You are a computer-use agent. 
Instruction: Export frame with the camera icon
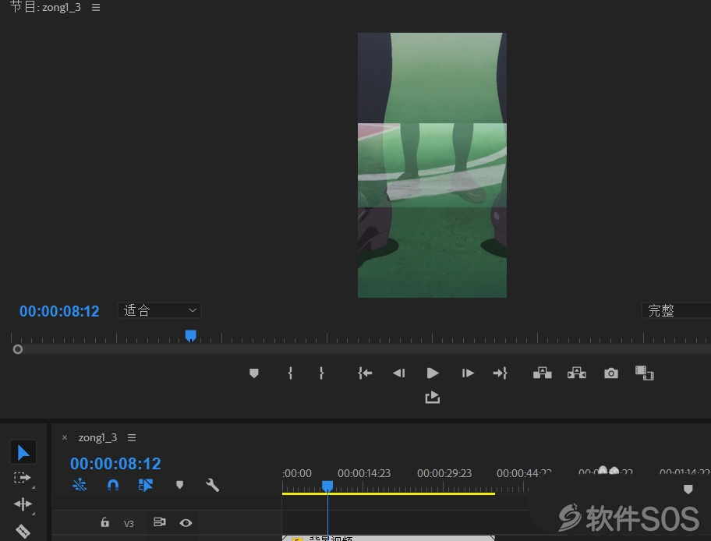click(610, 373)
